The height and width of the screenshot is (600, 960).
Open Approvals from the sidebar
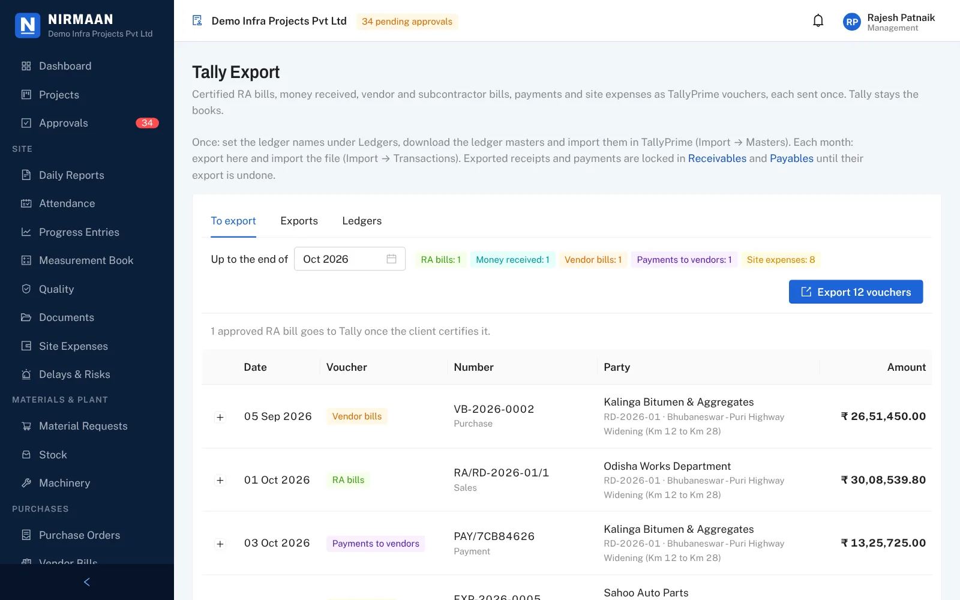(x=87, y=123)
